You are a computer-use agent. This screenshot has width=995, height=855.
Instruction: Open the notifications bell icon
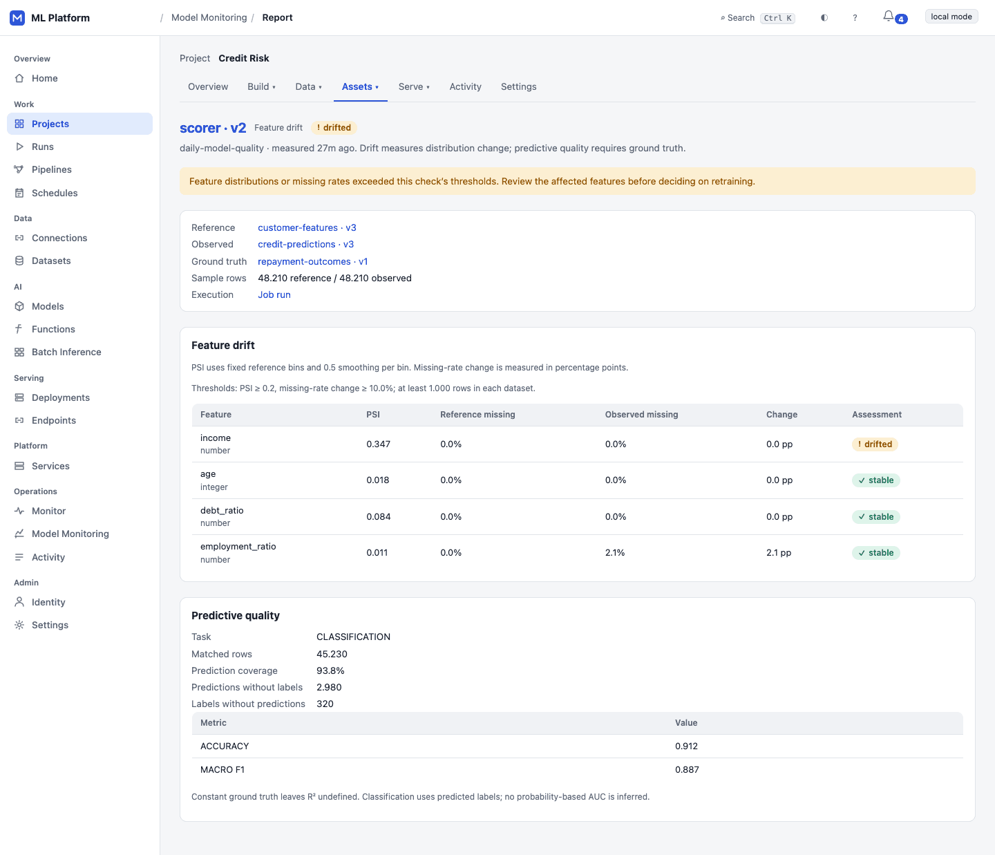pos(889,17)
